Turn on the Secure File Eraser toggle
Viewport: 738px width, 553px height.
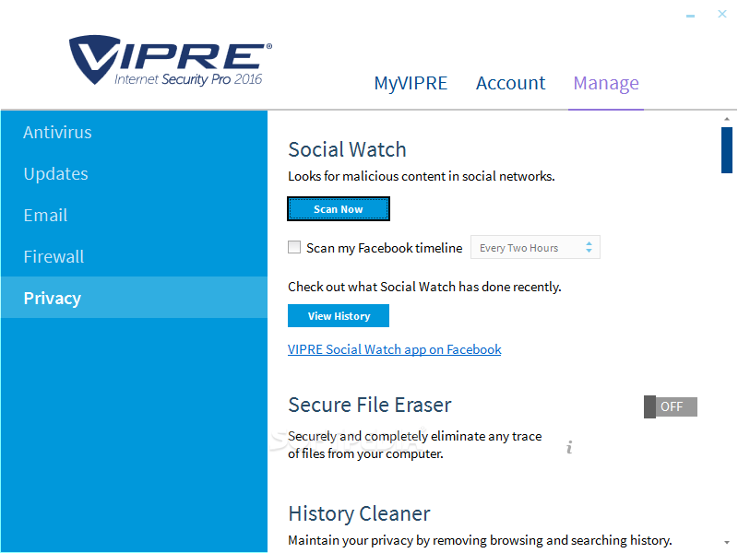671,406
